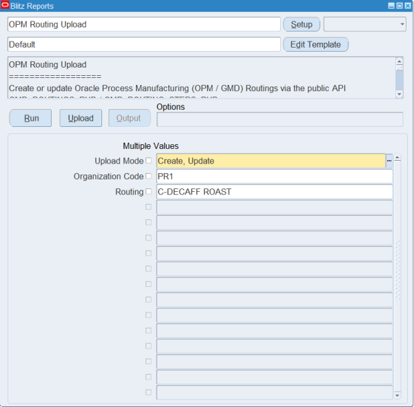Viewport: 414px width, 407px height.
Task: Click Edit Template button
Action: click(x=315, y=44)
